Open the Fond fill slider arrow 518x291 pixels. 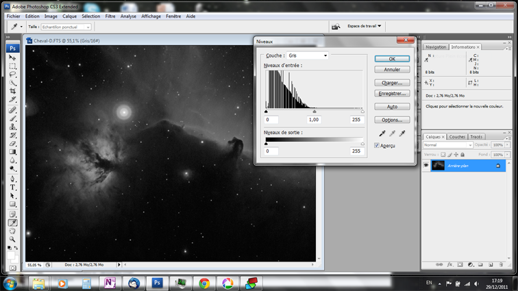(x=507, y=155)
